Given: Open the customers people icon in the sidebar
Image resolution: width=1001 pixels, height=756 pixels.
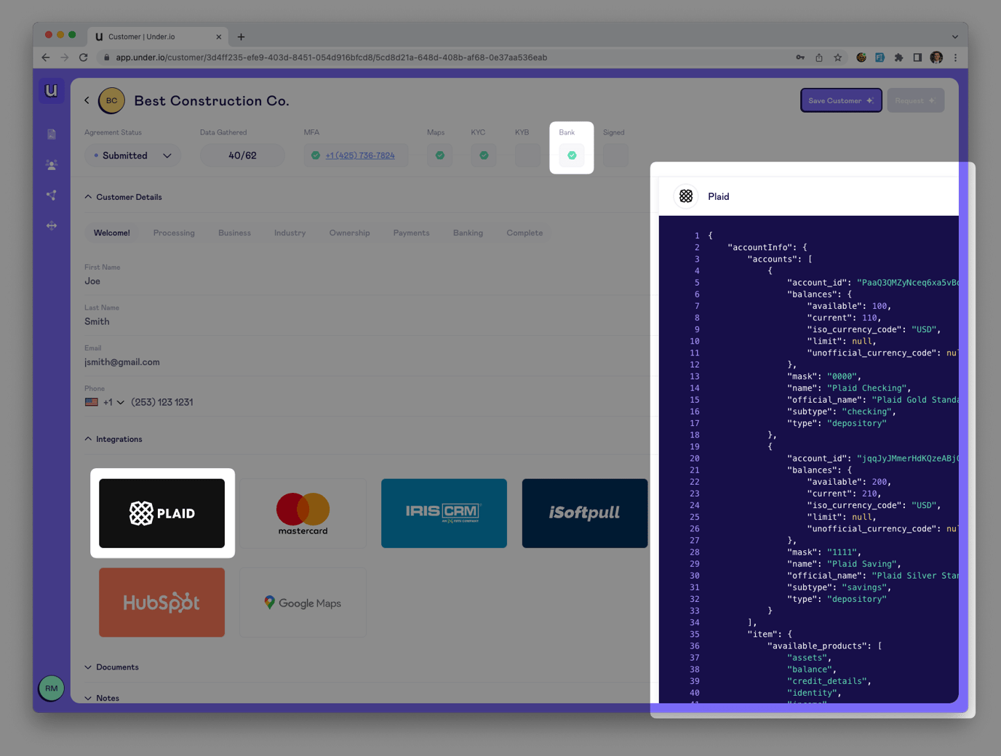Looking at the screenshot, I should click(x=52, y=165).
